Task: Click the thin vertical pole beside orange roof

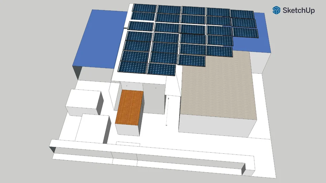Action: tap(167, 111)
